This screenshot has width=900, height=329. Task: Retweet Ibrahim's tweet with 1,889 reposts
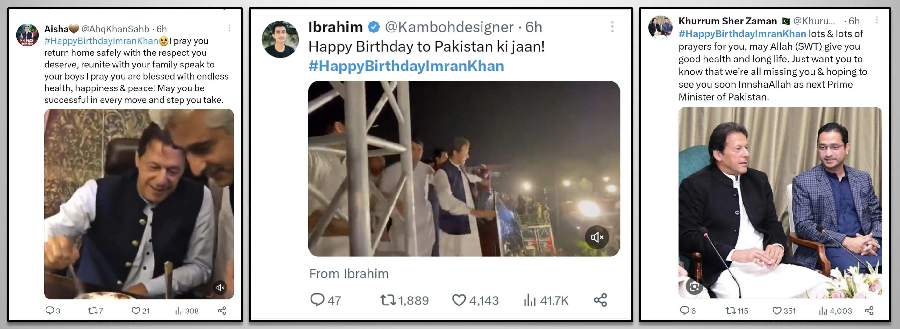(388, 300)
